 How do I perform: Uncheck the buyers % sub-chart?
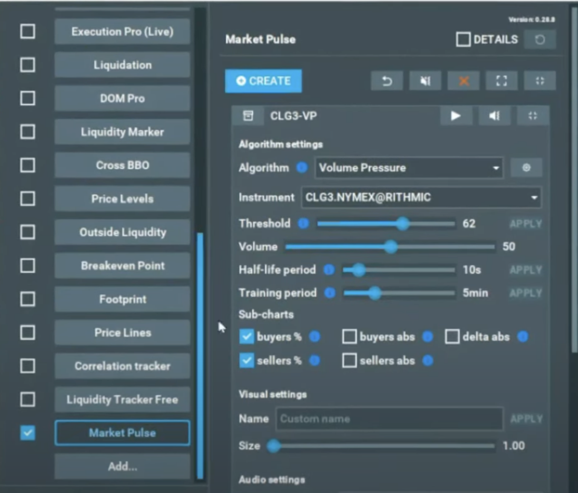pos(246,337)
